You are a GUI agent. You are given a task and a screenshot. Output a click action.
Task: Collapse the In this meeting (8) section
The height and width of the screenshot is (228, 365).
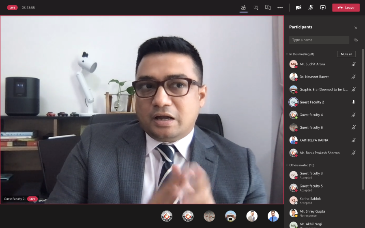(x=287, y=54)
